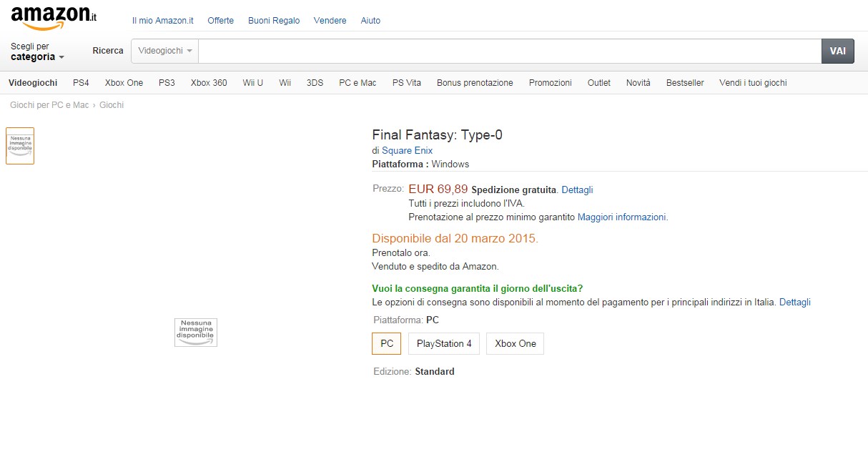Open PS Vita category

coord(407,83)
